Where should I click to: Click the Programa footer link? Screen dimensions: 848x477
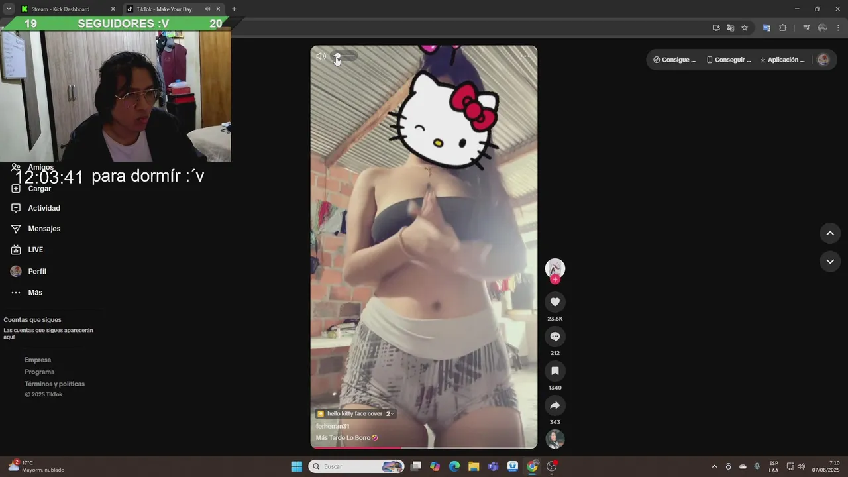point(40,372)
